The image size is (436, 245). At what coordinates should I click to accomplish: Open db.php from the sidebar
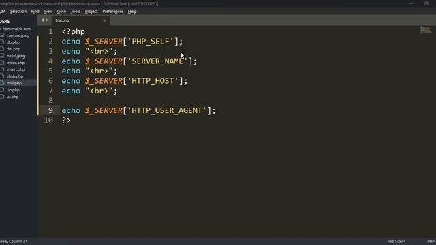coord(13,42)
